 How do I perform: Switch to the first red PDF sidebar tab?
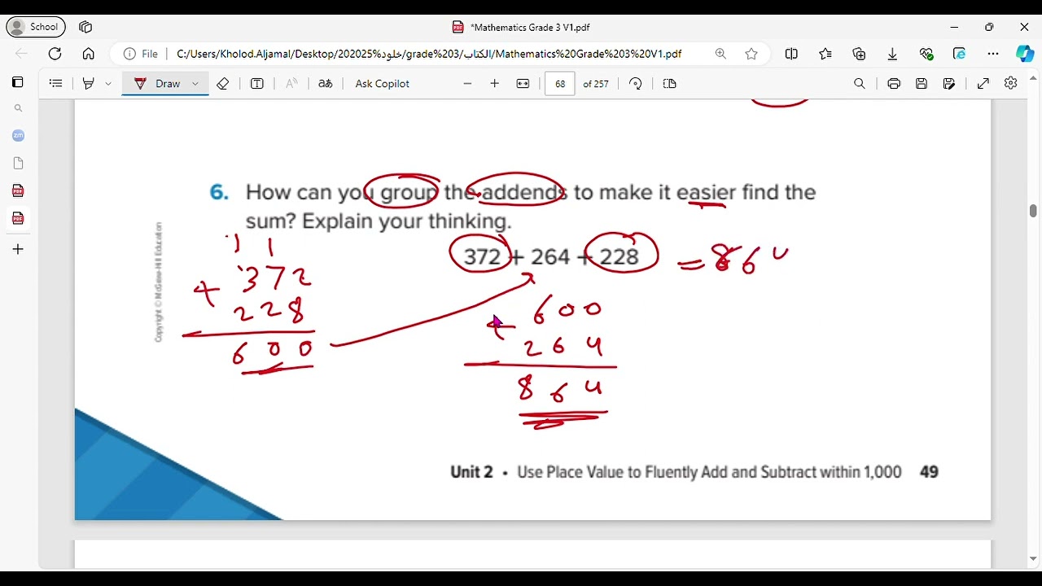[x=18, y=191]
